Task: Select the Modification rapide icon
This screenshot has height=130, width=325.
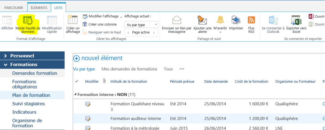Action: (52, 21)
